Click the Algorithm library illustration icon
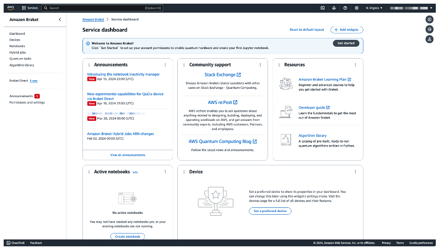Image resolution: width=439 pixels, height=250 pixels. (286, 140)
